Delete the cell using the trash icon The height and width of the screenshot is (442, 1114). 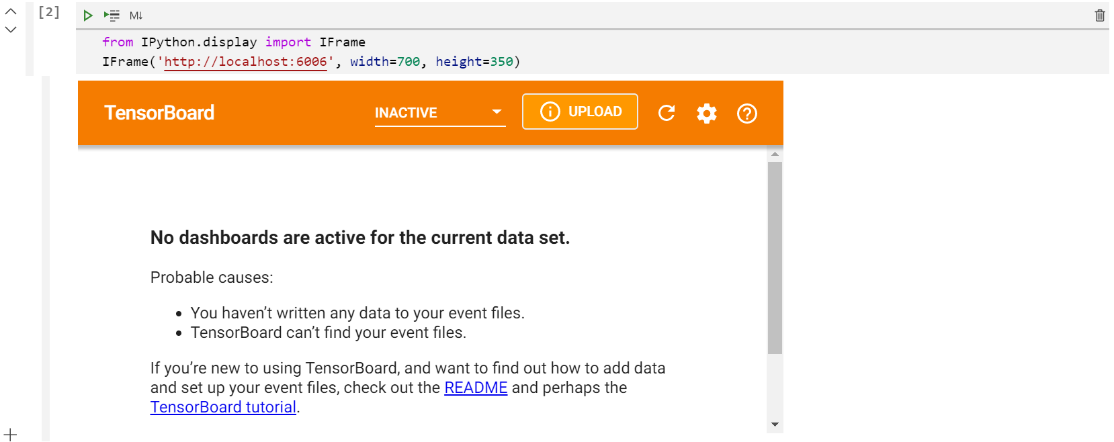pyautogui.click(x=1099, y=15)
